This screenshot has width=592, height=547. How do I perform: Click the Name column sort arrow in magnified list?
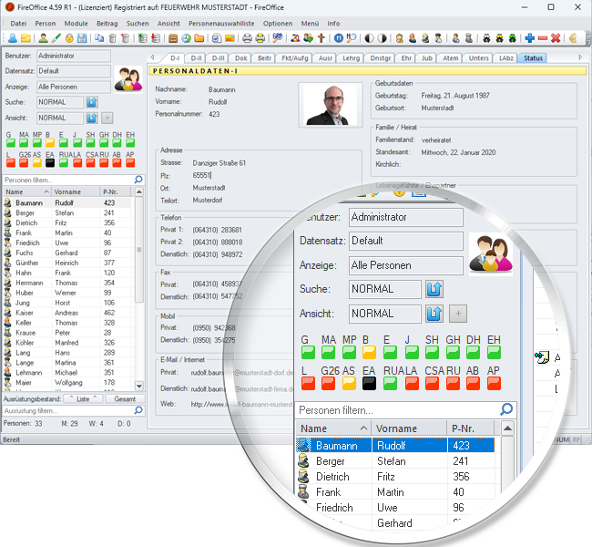pos(364,428)
